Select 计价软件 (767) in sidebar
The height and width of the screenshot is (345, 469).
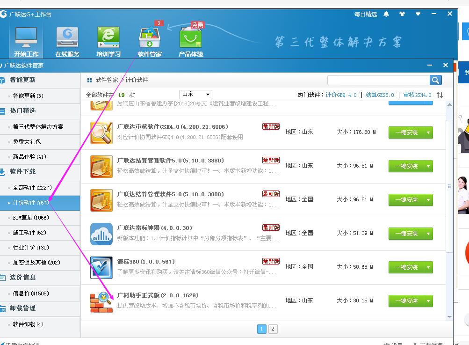click(40, 203)
